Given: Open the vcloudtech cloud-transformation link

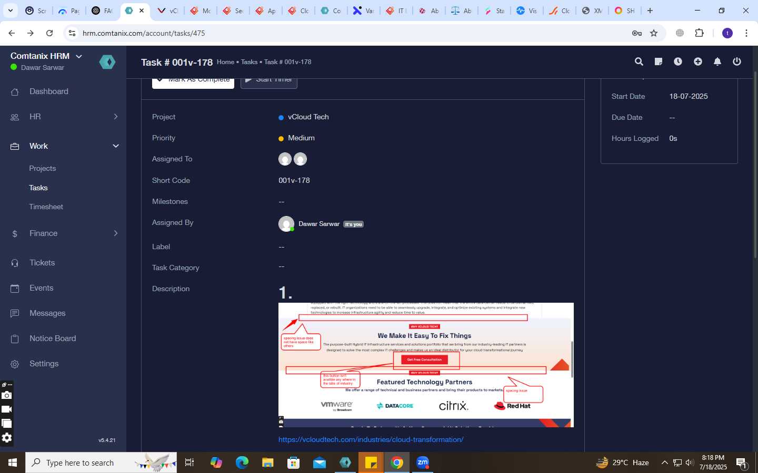Looking at the screenshot, I should tap(371, 439).
